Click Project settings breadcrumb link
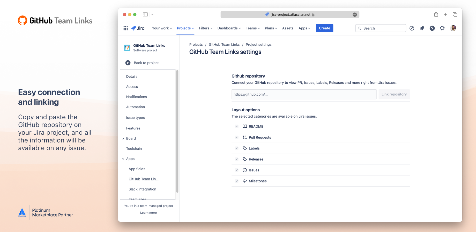The height and width of the screenshot is (232, 476). point(258,45)
